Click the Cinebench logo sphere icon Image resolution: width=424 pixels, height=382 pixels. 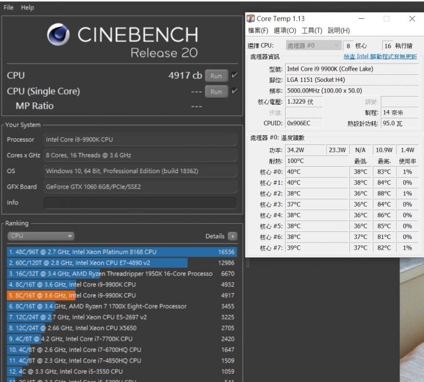coord(58,35)
